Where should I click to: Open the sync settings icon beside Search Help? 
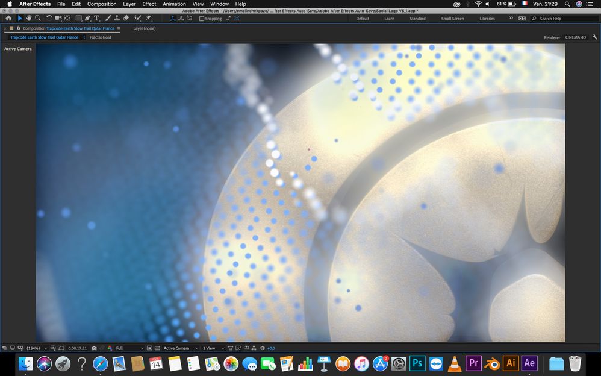(x=522, y=19)
